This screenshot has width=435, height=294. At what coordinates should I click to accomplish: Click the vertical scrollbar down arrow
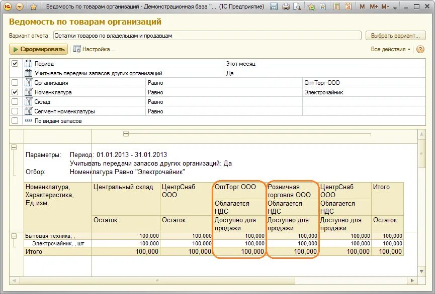click(421, 271)
